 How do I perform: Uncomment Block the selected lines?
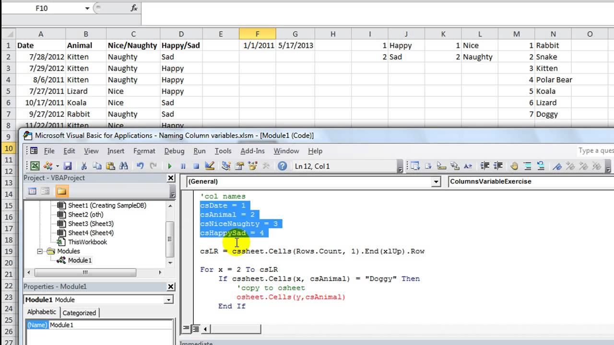(541, 166)
